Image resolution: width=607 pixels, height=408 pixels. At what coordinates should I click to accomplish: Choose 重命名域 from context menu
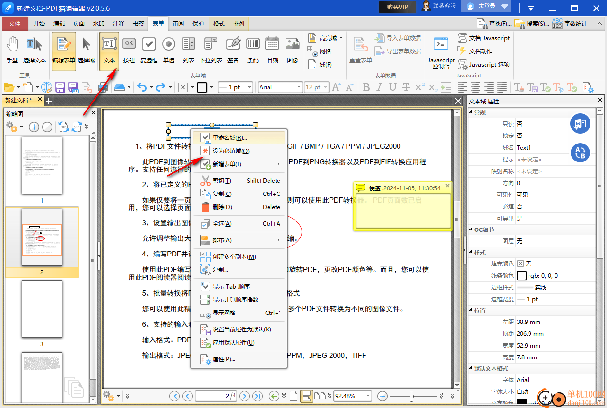point(239,138)
